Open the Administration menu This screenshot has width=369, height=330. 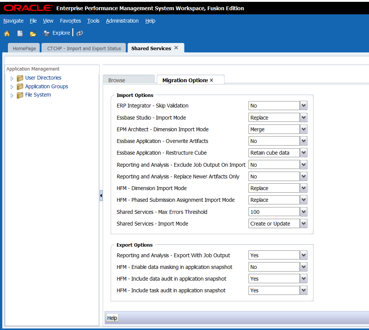122,21
